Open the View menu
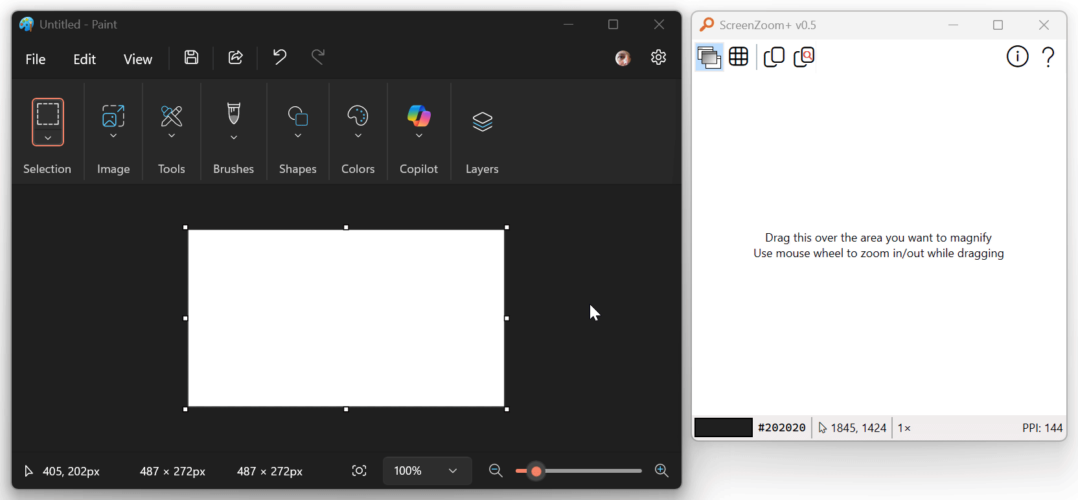Viewport: 1078px width, 500px height. [x=138, y=59]
